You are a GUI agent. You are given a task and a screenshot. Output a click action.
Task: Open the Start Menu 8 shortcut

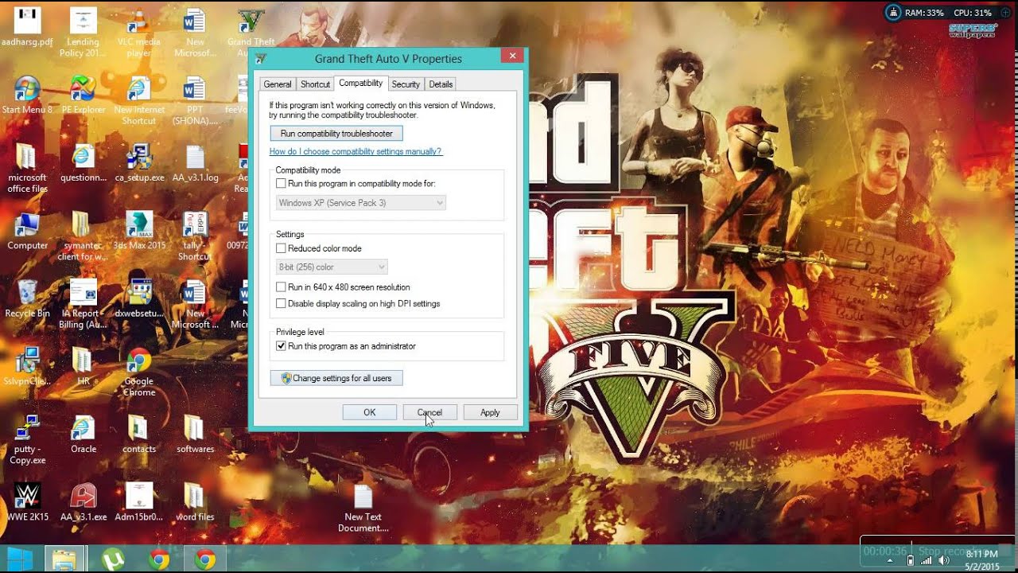click(x=28, y=95)
